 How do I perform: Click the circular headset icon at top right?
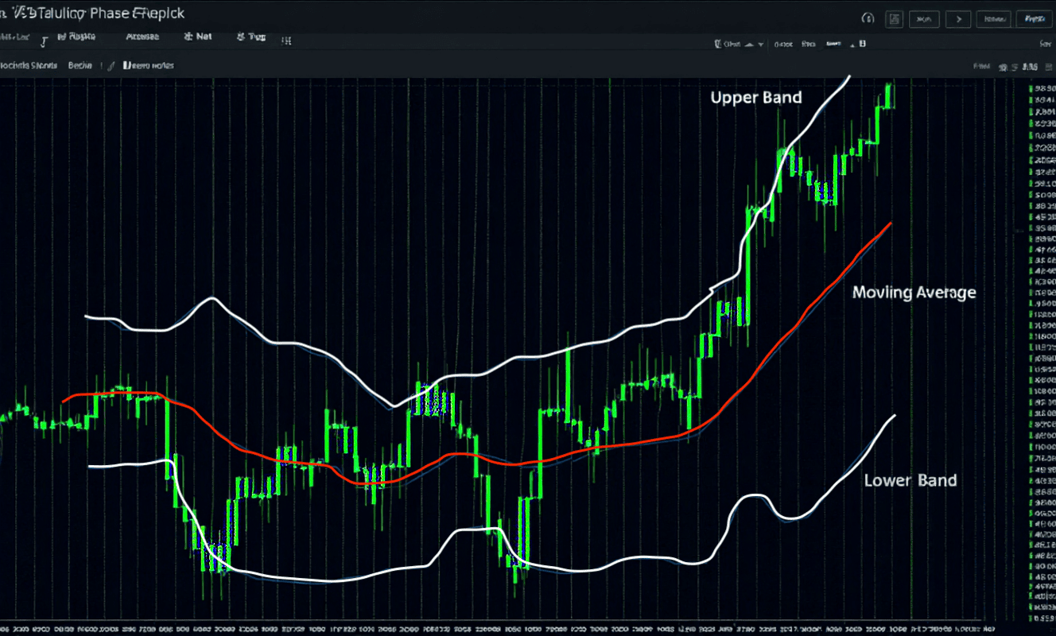click(868, 18)
